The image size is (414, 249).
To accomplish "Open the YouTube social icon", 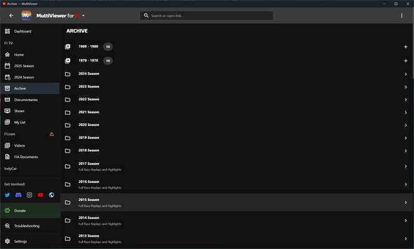I will (41, 195).
